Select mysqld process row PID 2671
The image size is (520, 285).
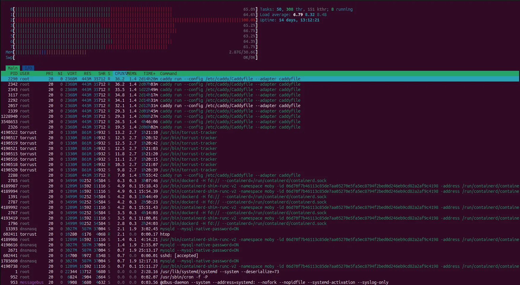[x=260, y=250]
